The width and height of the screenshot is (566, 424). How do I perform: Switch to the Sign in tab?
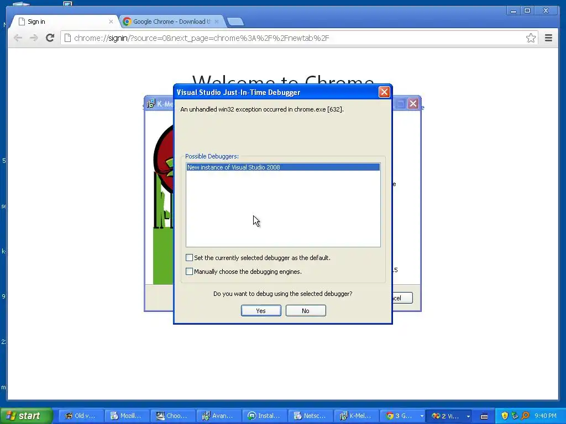tap(65, 22)
